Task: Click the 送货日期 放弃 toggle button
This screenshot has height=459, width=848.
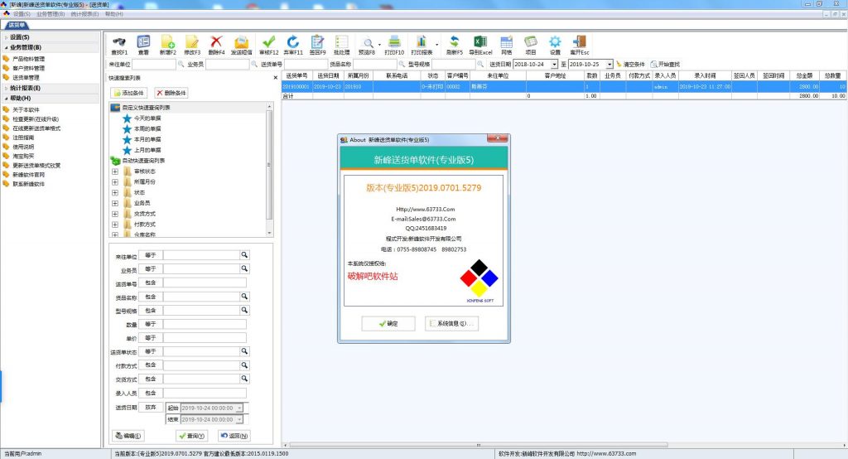Action: [151, 407]
